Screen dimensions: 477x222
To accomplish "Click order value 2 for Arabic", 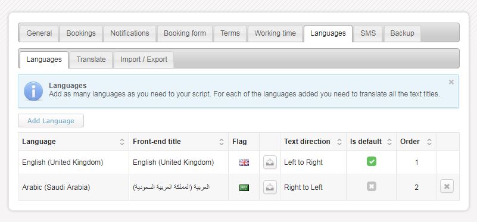I will point(416,187).
